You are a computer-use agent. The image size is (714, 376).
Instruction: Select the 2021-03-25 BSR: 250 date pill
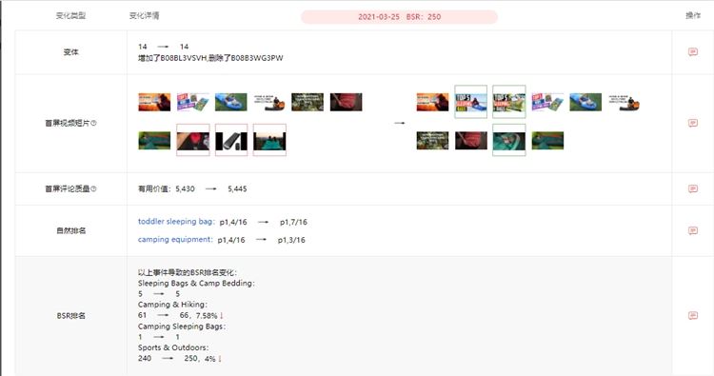tap(399, 17)
